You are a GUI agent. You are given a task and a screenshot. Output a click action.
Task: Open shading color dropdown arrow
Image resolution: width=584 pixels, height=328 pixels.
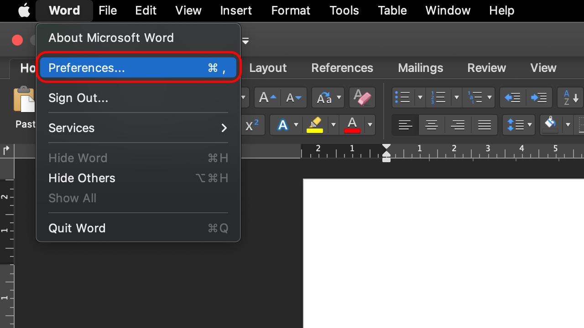point(568,125)
